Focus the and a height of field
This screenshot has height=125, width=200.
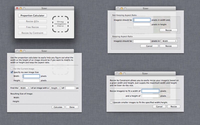point(150,96)
